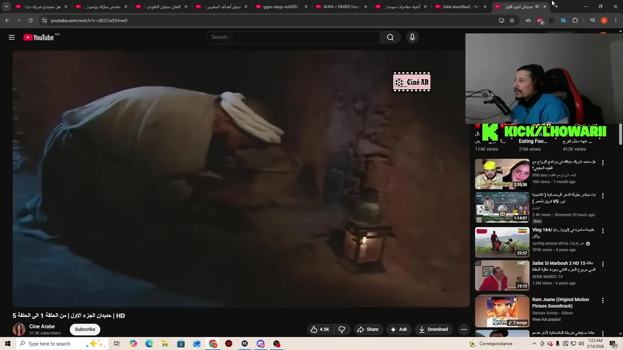Open the 2:35:38 recommended video thumbnail

pos(502,174)
